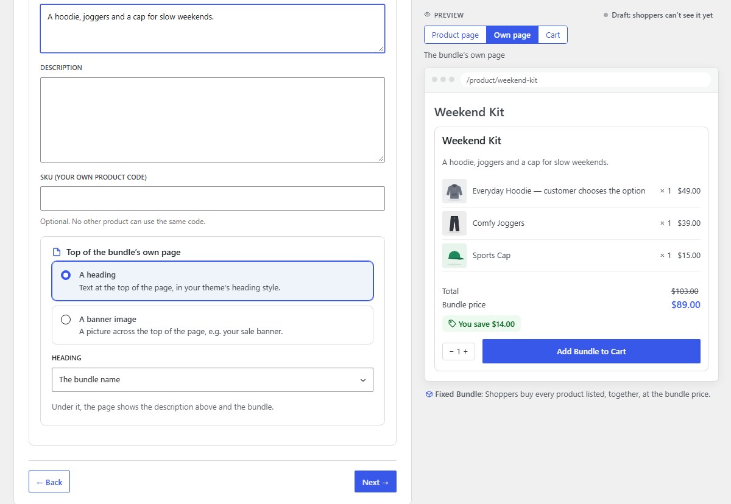Image resolution: width=731 pixels, height=504 pixels.
Task: Click the struck-through $103.00 total
Action: (685, 292)
